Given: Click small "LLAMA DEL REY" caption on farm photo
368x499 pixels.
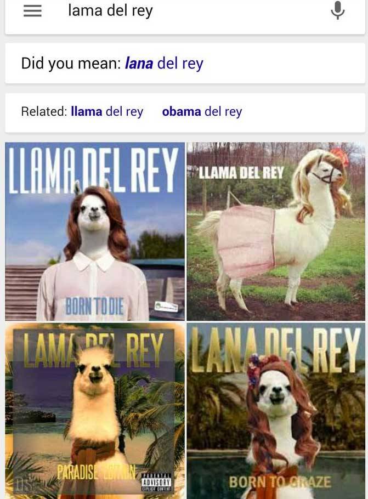Looking at the screenshot, I should pos(241,173).
